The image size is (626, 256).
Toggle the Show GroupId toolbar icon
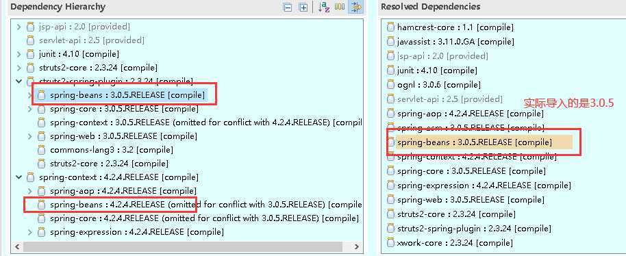[340, 7]
